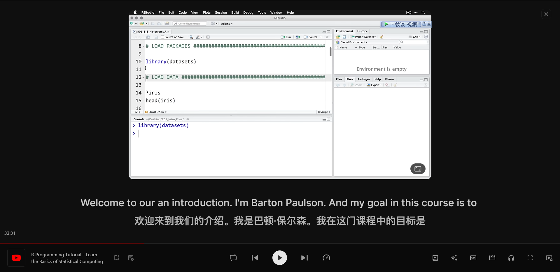The image size is (560, 272).
Task: Play the video with the round play button
Action: (x=279, y=258)
